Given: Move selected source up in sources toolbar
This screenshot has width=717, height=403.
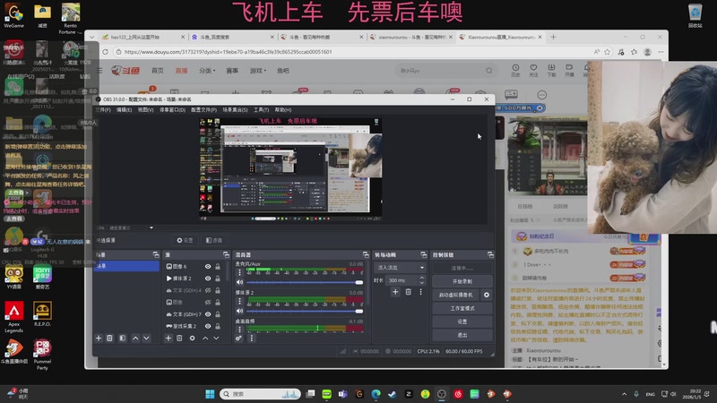Looking at the screenshot, I should click(x=205, y=339).
